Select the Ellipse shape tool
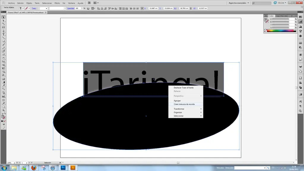Viewport: 304px width, 171px height. pos(4,41)
